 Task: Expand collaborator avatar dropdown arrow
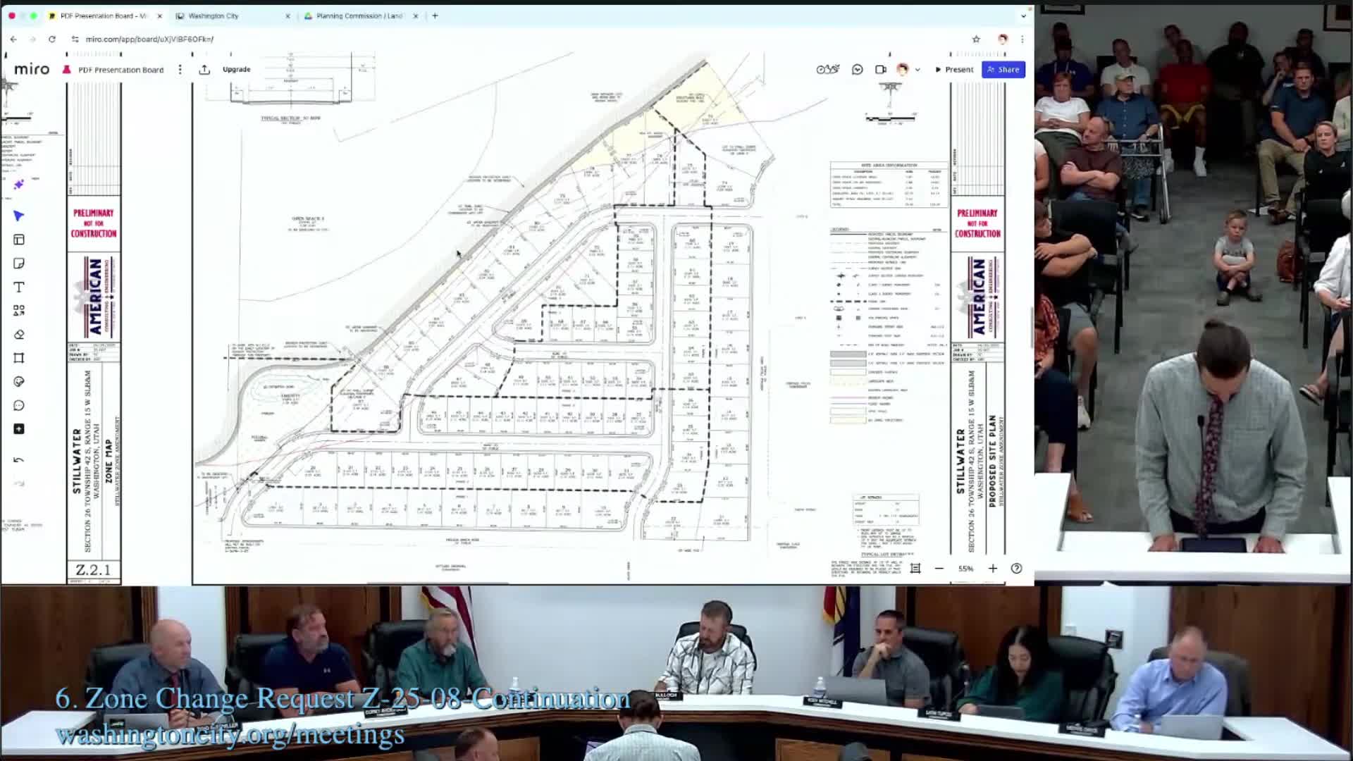point(918,70)
